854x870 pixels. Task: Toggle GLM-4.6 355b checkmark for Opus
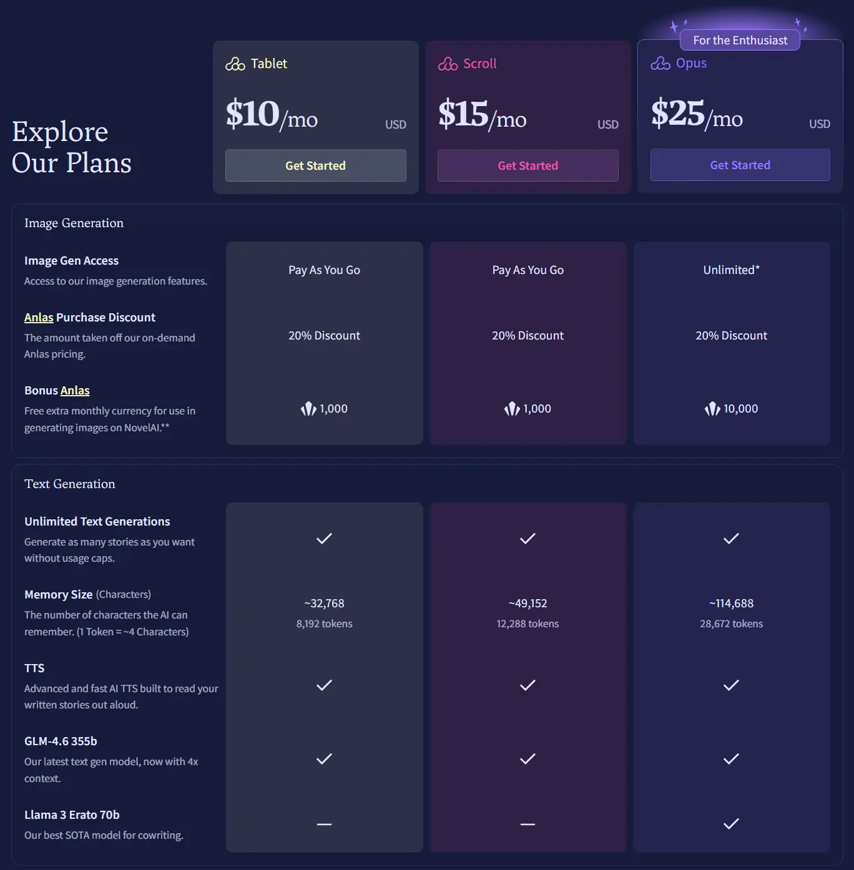pyautogui.click(x=730, y=760)
